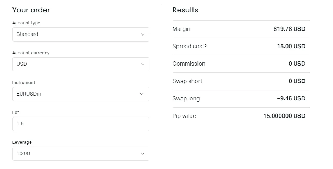Expand the EURUSDm instrument selector
This screenshot has height=169, width=333.
(80, 94)
